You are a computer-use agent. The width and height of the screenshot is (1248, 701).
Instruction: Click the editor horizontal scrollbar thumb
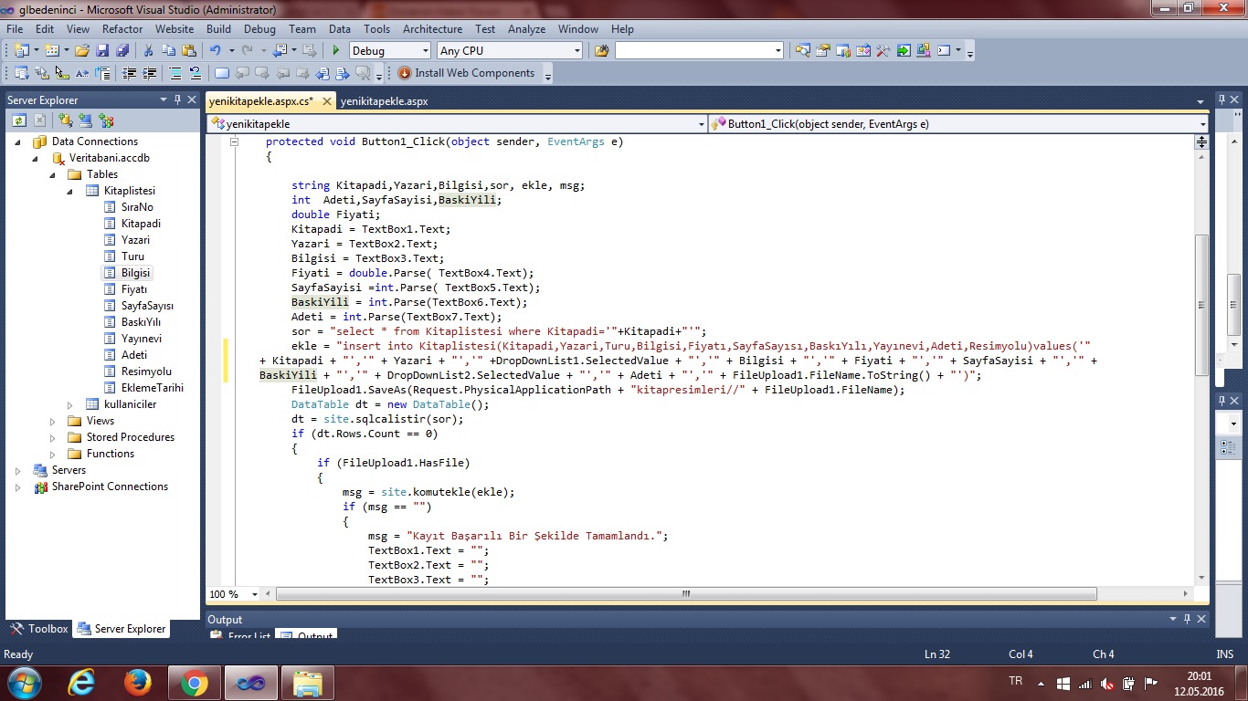pos(686,594)
